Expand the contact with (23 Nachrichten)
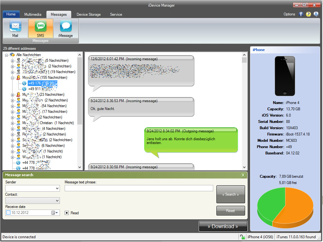The height and width of the screenshot is (242, 323). click(12, 95)
